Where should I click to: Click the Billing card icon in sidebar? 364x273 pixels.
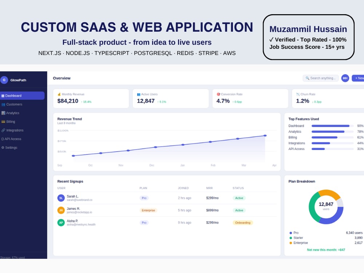tap(3, 122)
